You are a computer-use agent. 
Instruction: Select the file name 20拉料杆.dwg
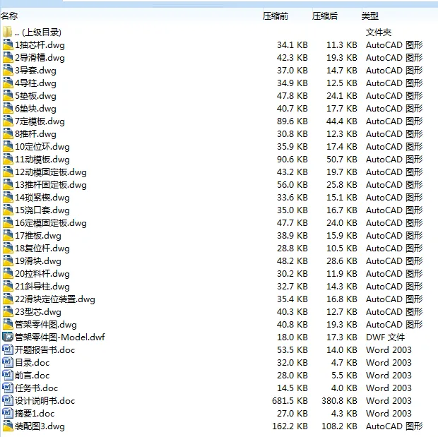tap(42, 274)
